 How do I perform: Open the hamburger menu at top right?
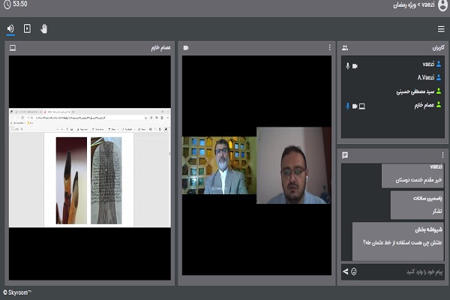pos(440,29)
